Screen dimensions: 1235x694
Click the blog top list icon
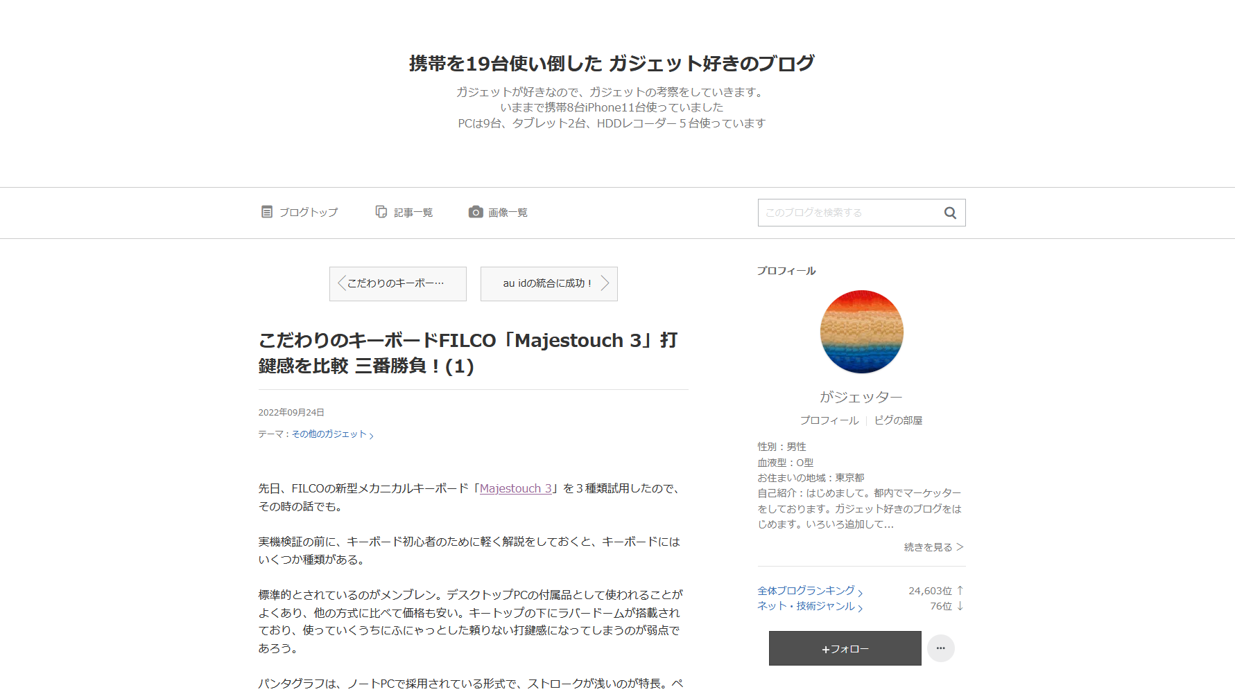(x=267, y=212)
